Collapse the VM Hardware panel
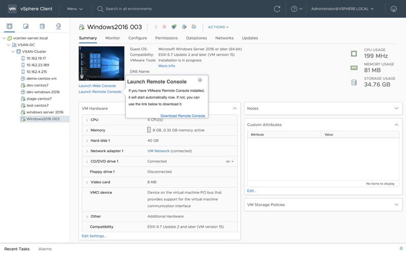 tap(234, 108)
